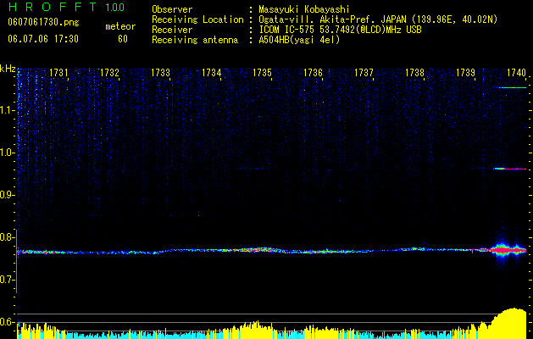Click the green line near 1.15 kHz
The width and height of the screenshot is (533, 339).
point(513,88)
